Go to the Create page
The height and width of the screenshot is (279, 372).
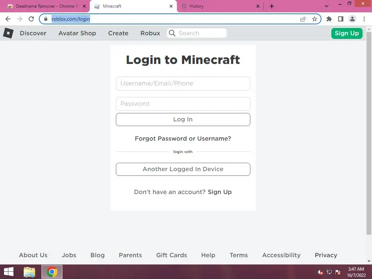118,33
